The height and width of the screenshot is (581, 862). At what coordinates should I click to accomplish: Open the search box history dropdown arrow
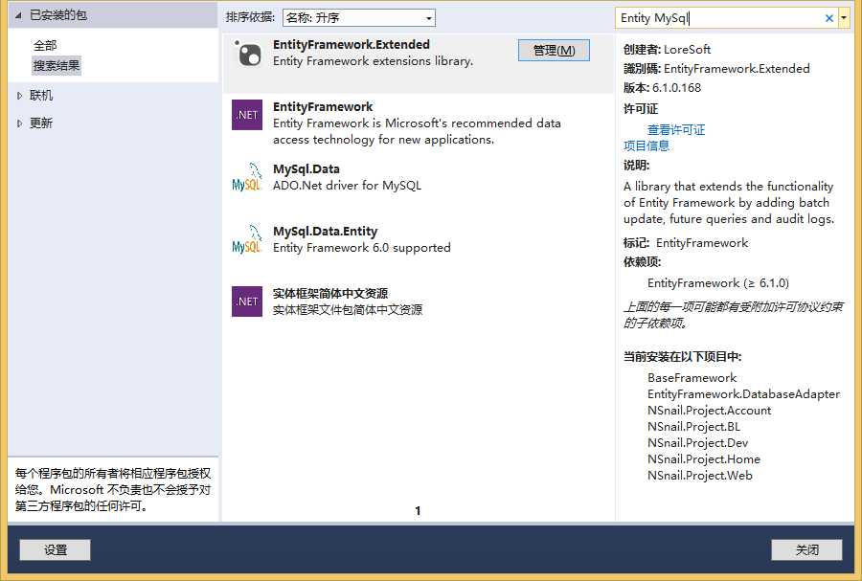844,18
